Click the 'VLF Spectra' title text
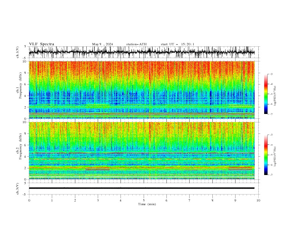Viewport: 291px width, 225px height. click(x=42, y=44)
